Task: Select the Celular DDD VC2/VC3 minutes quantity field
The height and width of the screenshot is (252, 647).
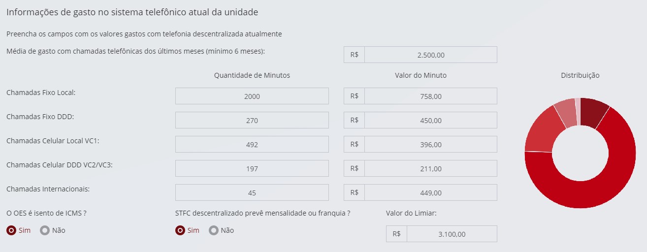Action: pos(252,169)
